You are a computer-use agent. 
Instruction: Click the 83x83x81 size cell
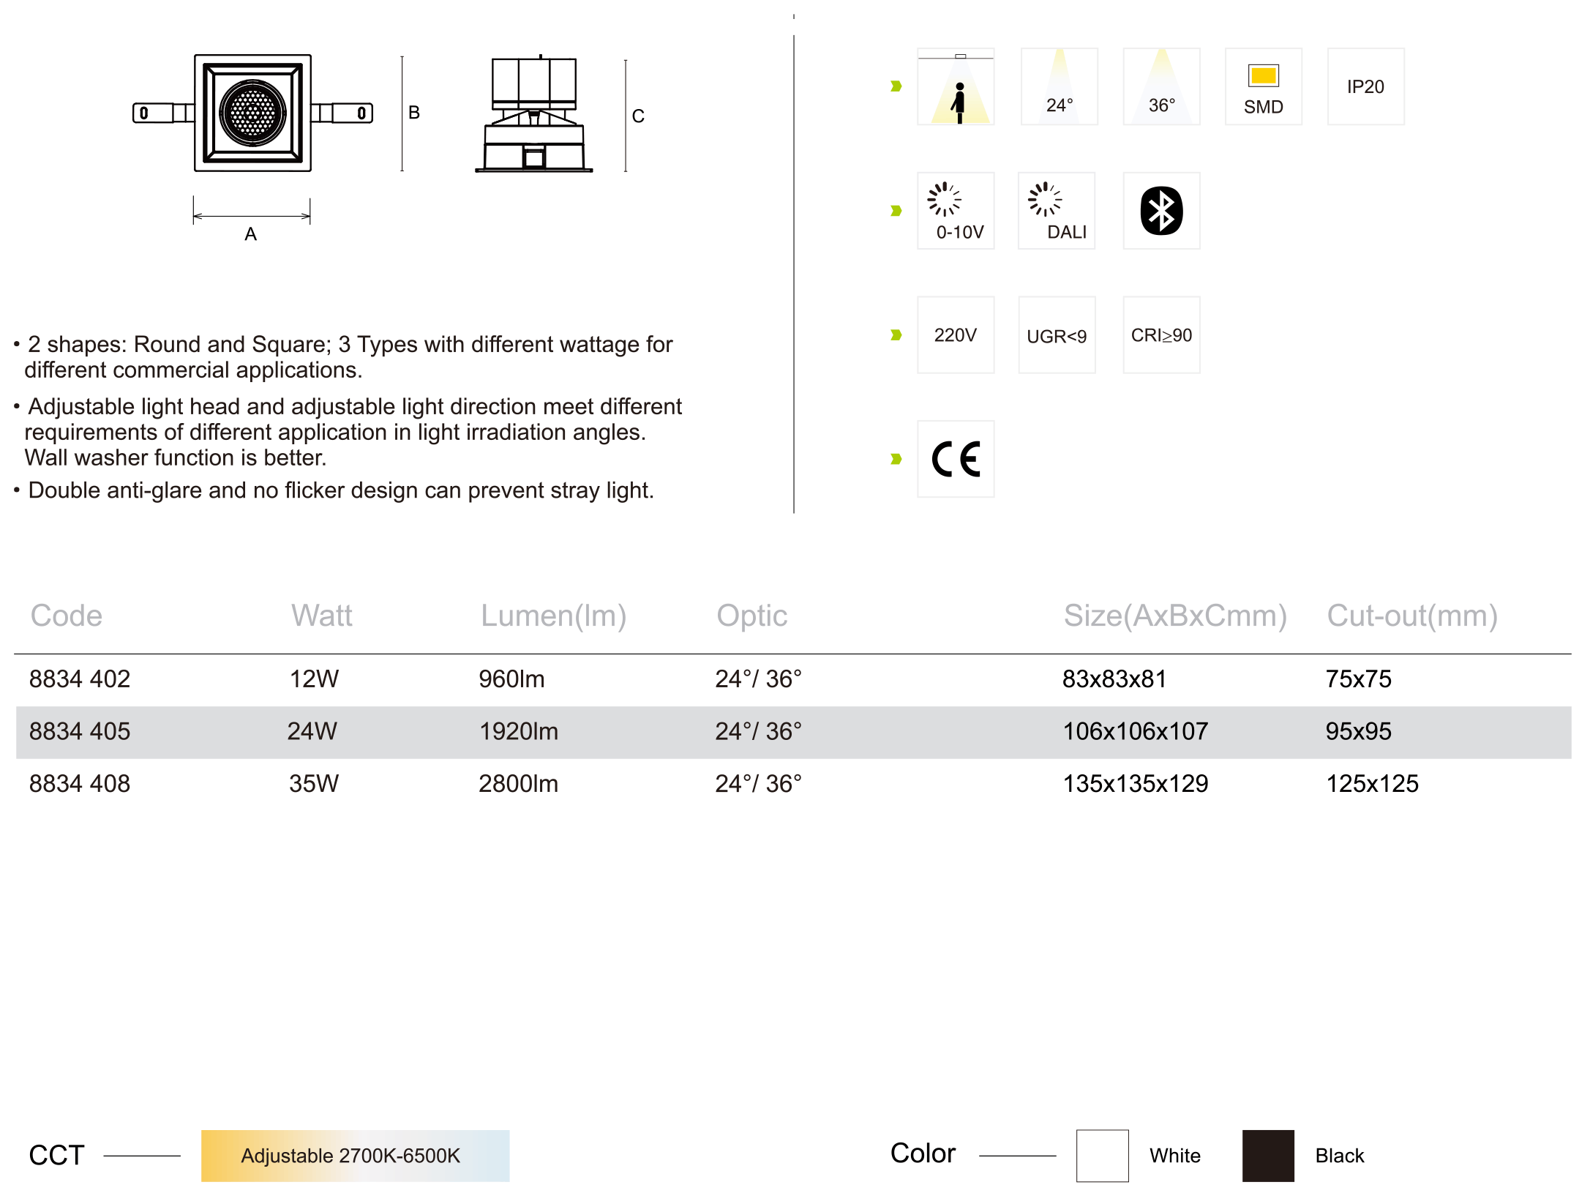tap(1114, 679)
